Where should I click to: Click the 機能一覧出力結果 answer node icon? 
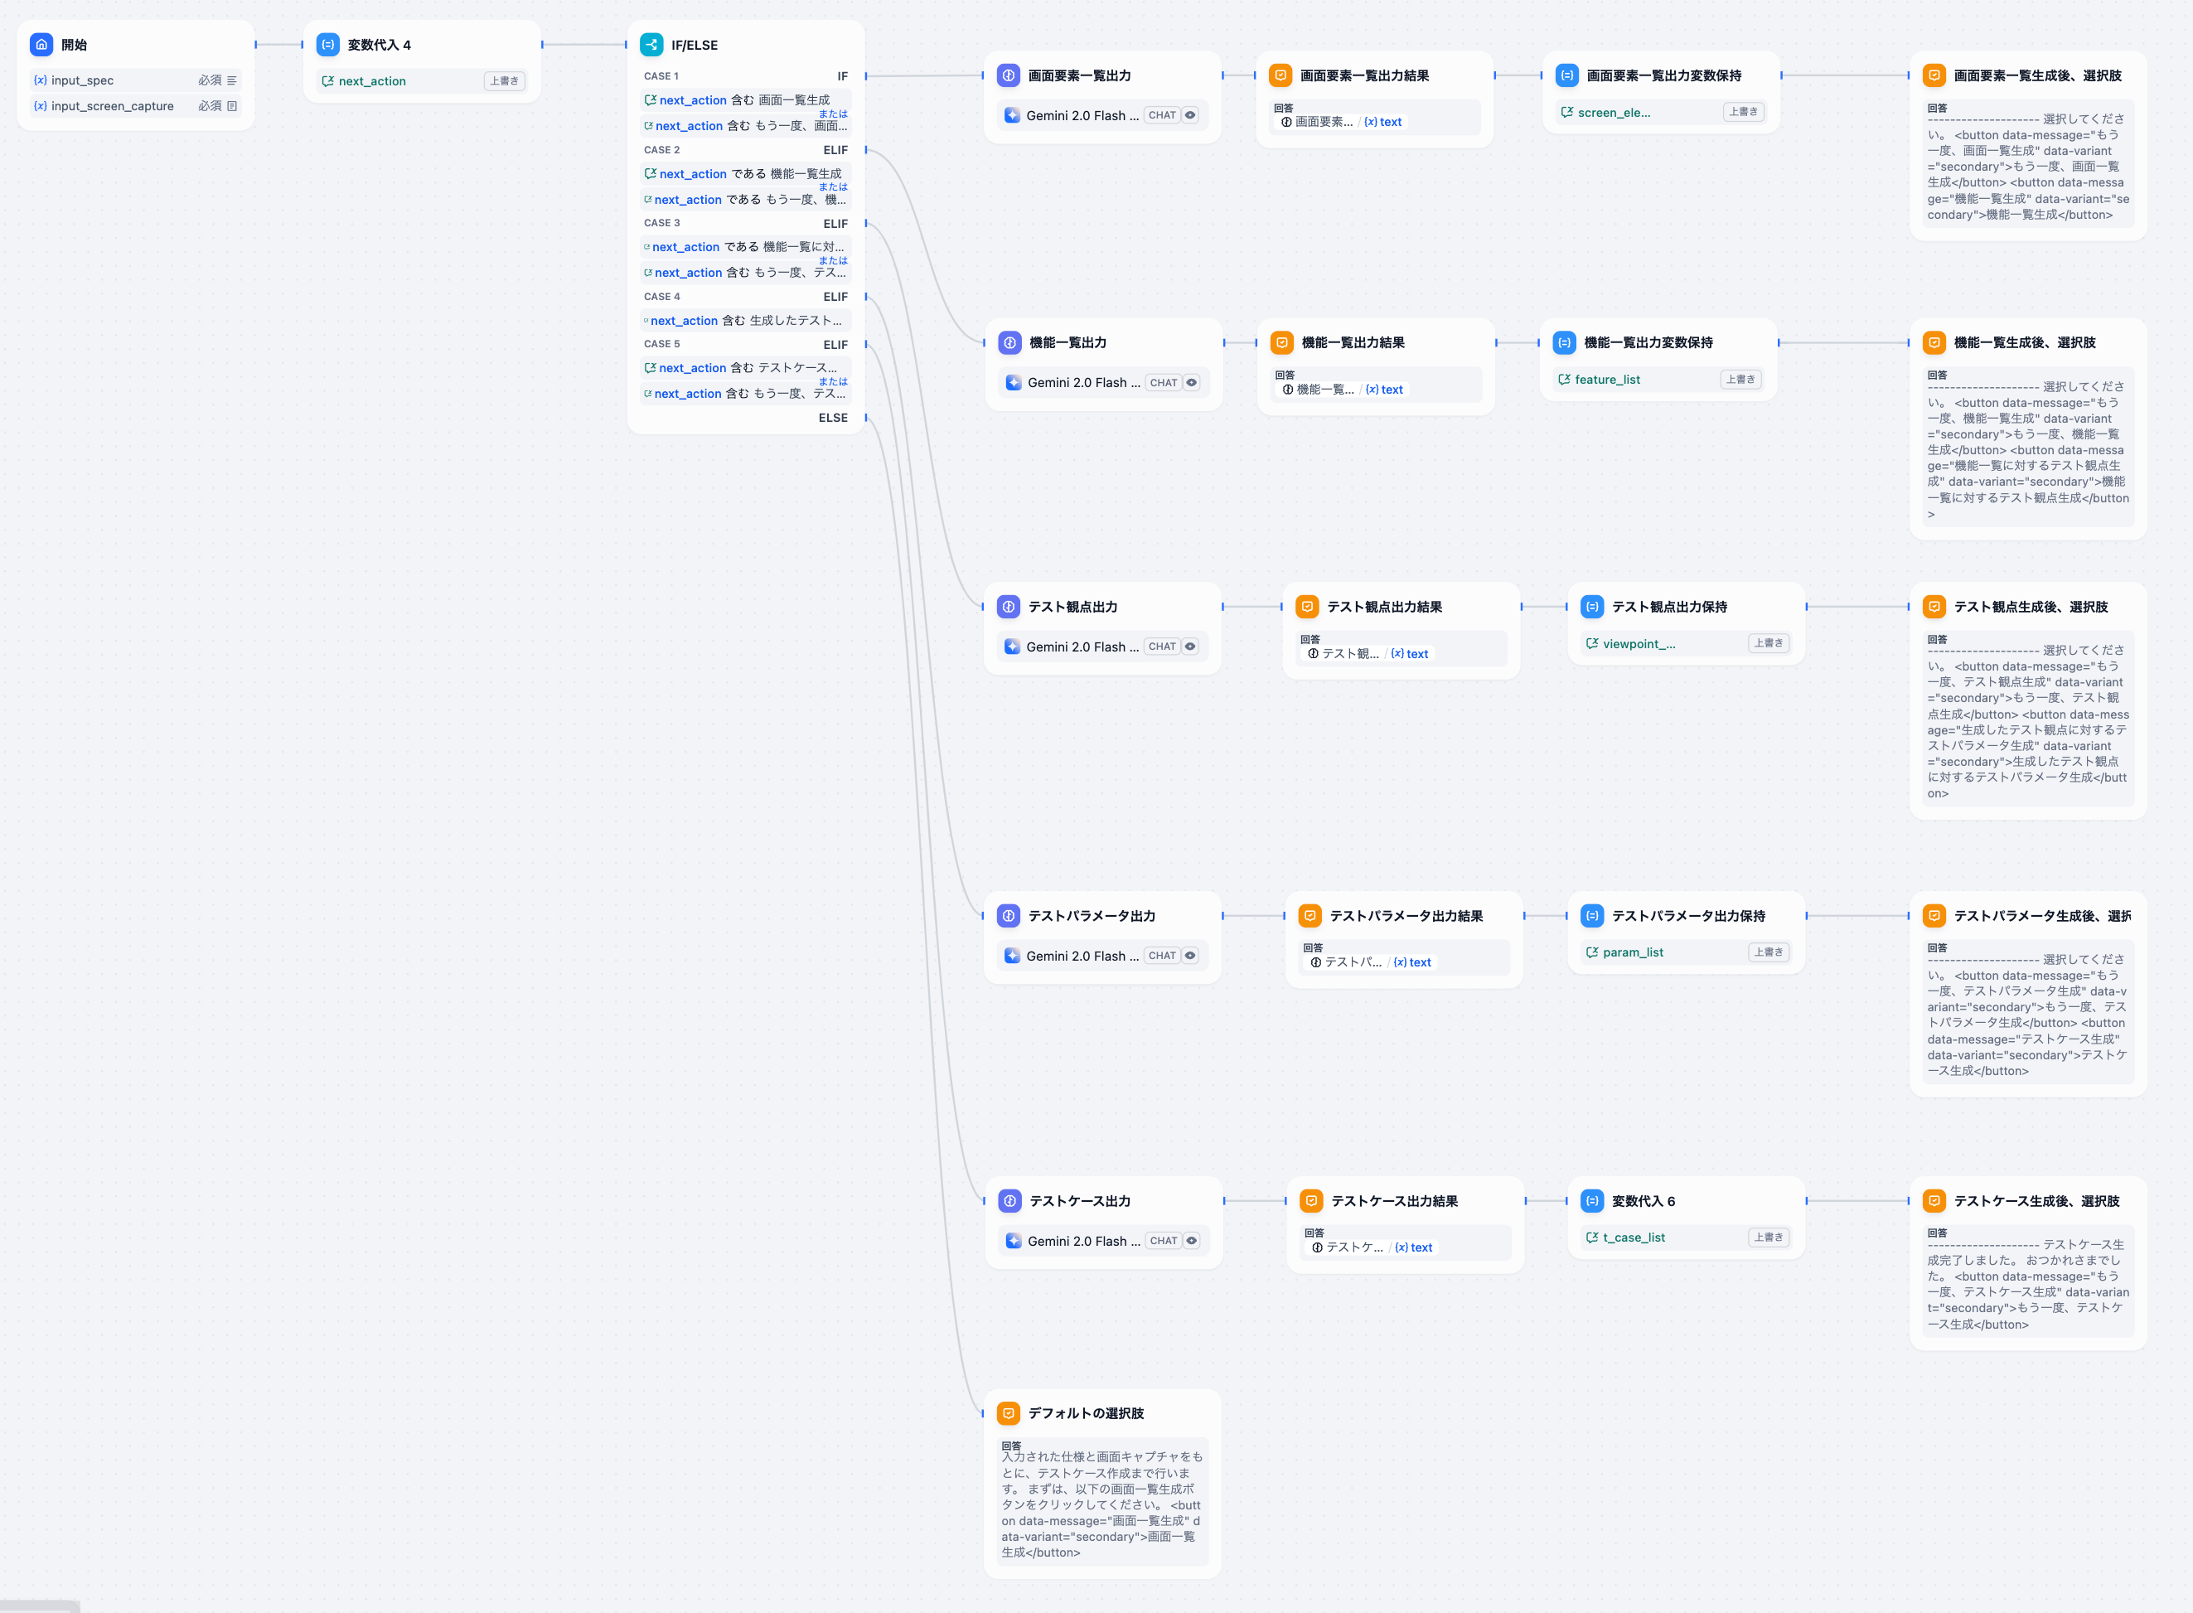[x=1282, y=342]
